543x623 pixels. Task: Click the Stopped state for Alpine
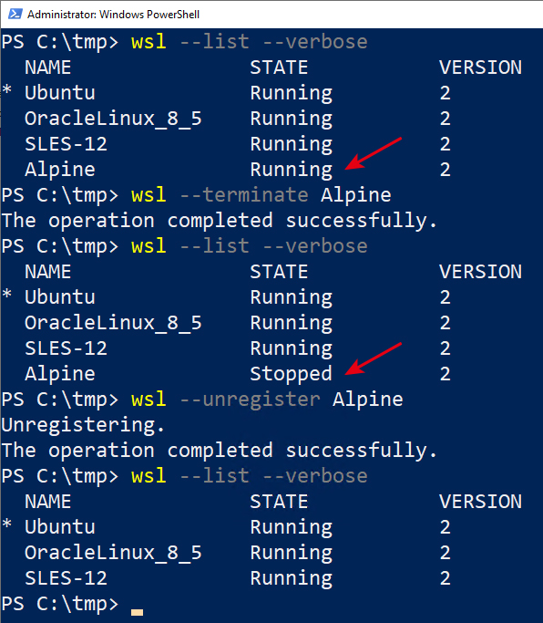291,374
